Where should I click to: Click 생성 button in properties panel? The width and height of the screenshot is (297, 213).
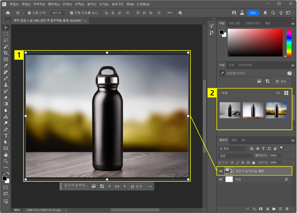282,81
